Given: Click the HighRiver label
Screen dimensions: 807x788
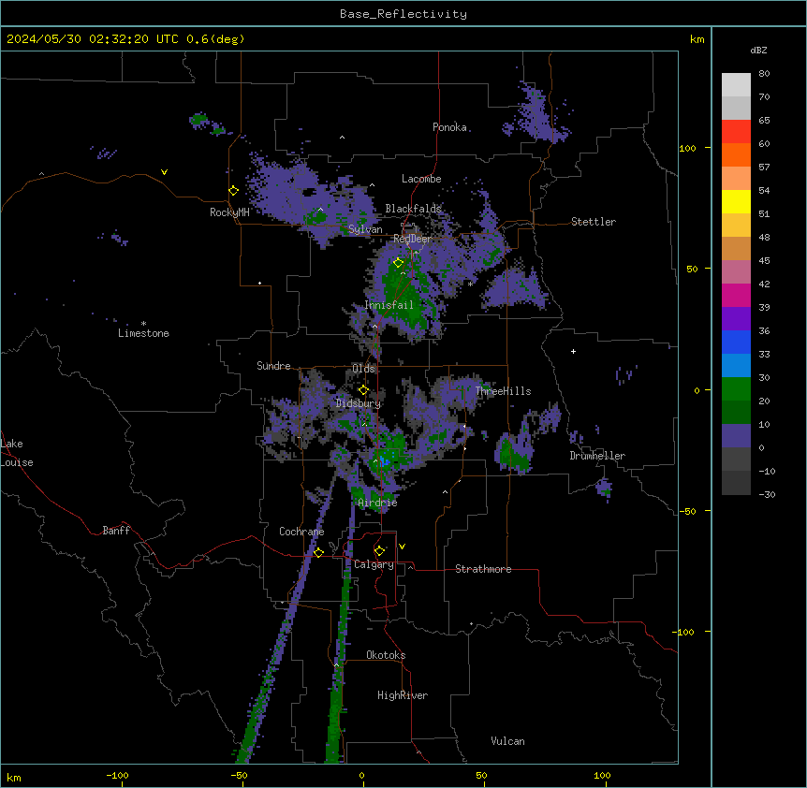Looking at the screenshot, I should (x=403, y=695).
